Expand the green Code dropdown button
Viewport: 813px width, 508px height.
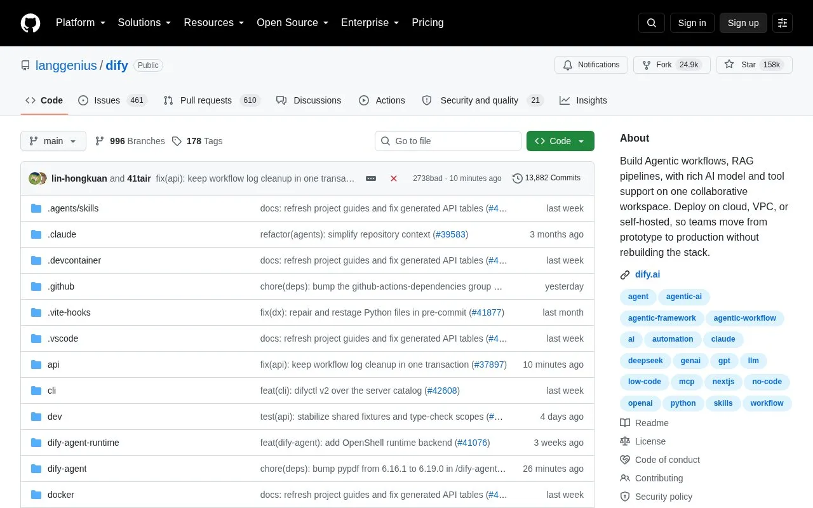pyautogui.click(x=560, y=141)
